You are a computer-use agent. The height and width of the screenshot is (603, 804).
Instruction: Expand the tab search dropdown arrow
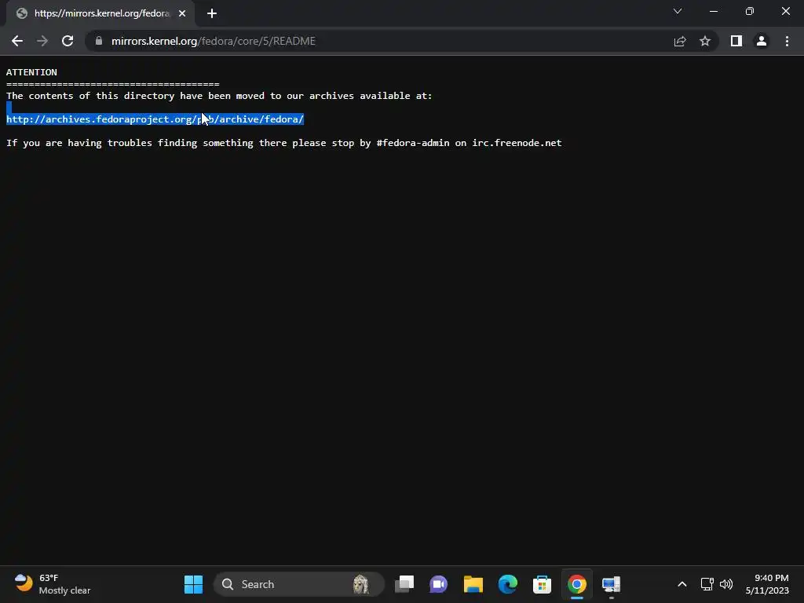(x=678, y=11)
